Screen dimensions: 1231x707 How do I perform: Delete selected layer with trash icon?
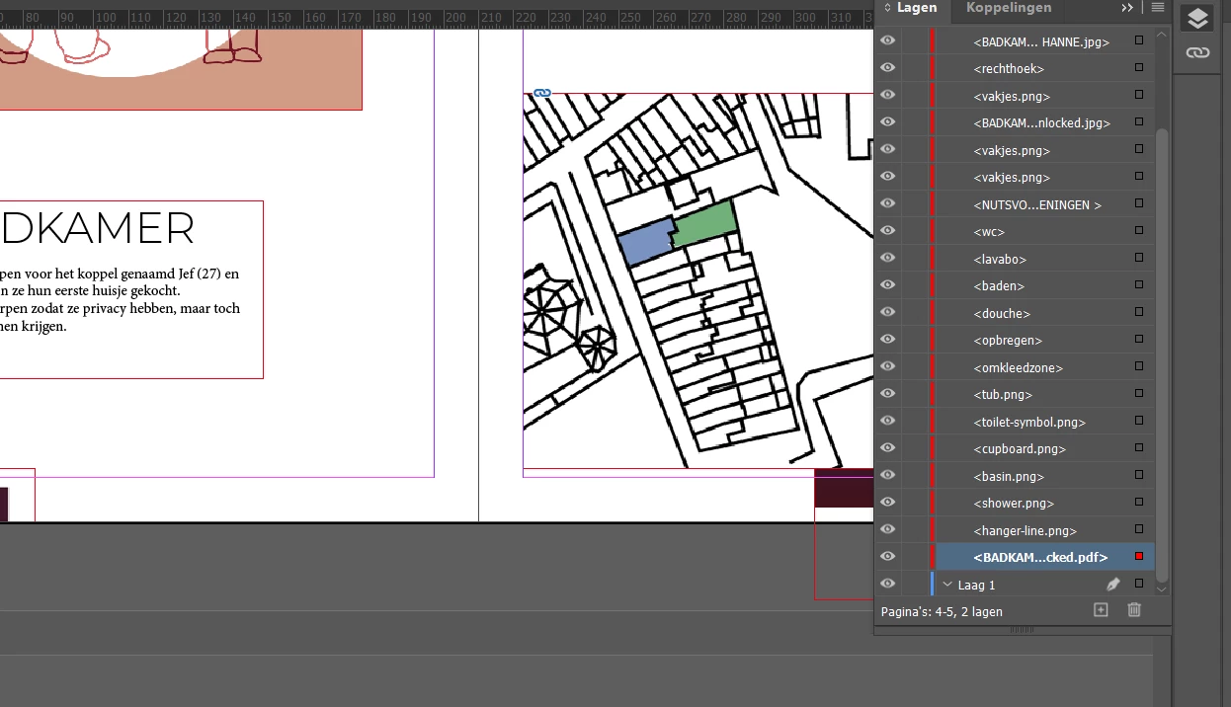1134,610
